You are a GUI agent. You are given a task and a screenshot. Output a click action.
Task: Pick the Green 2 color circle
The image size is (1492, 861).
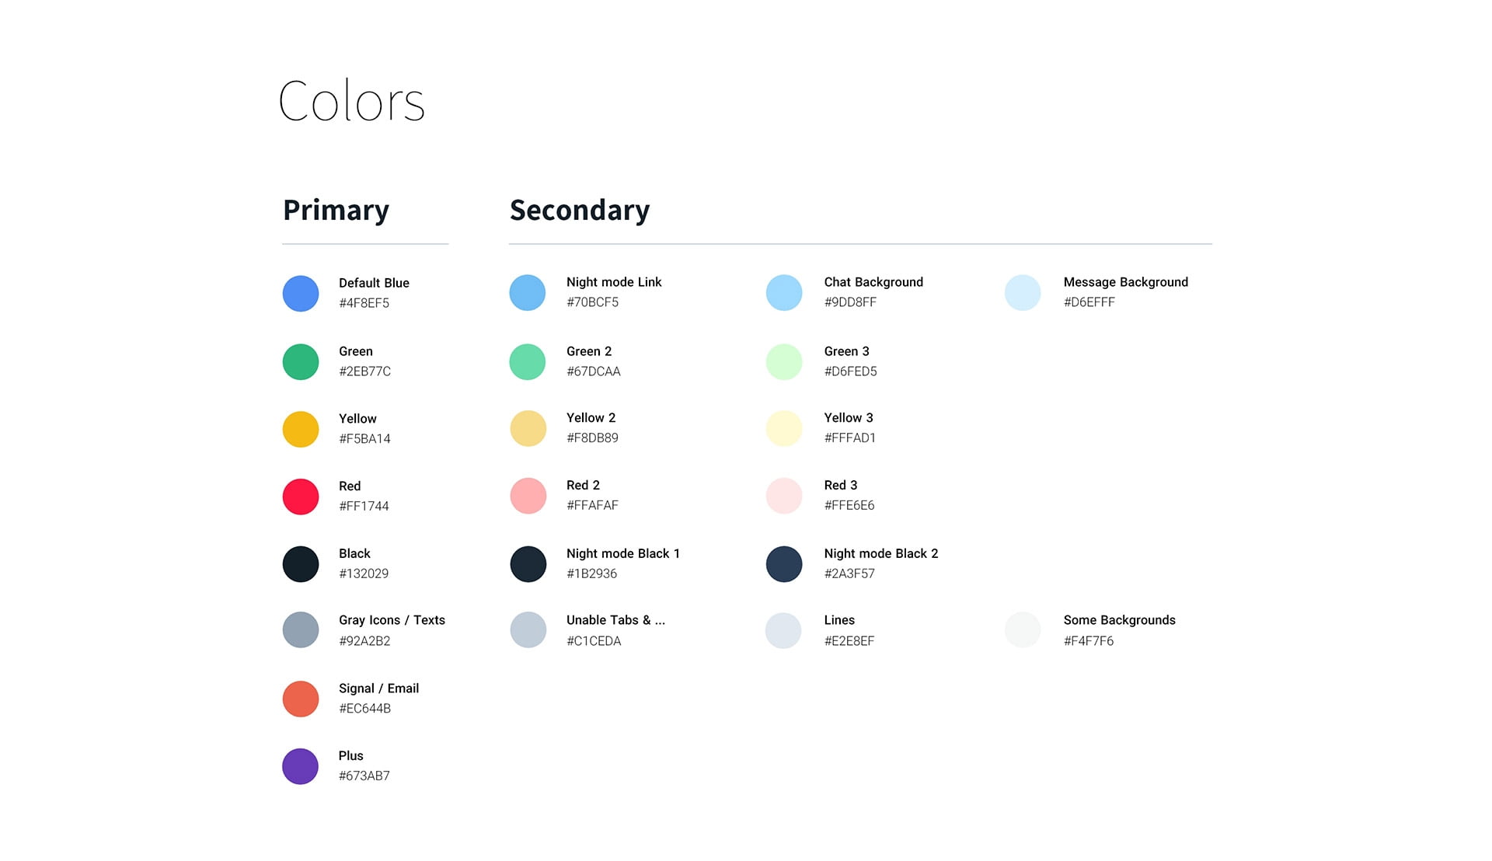(x=528, y=362)
